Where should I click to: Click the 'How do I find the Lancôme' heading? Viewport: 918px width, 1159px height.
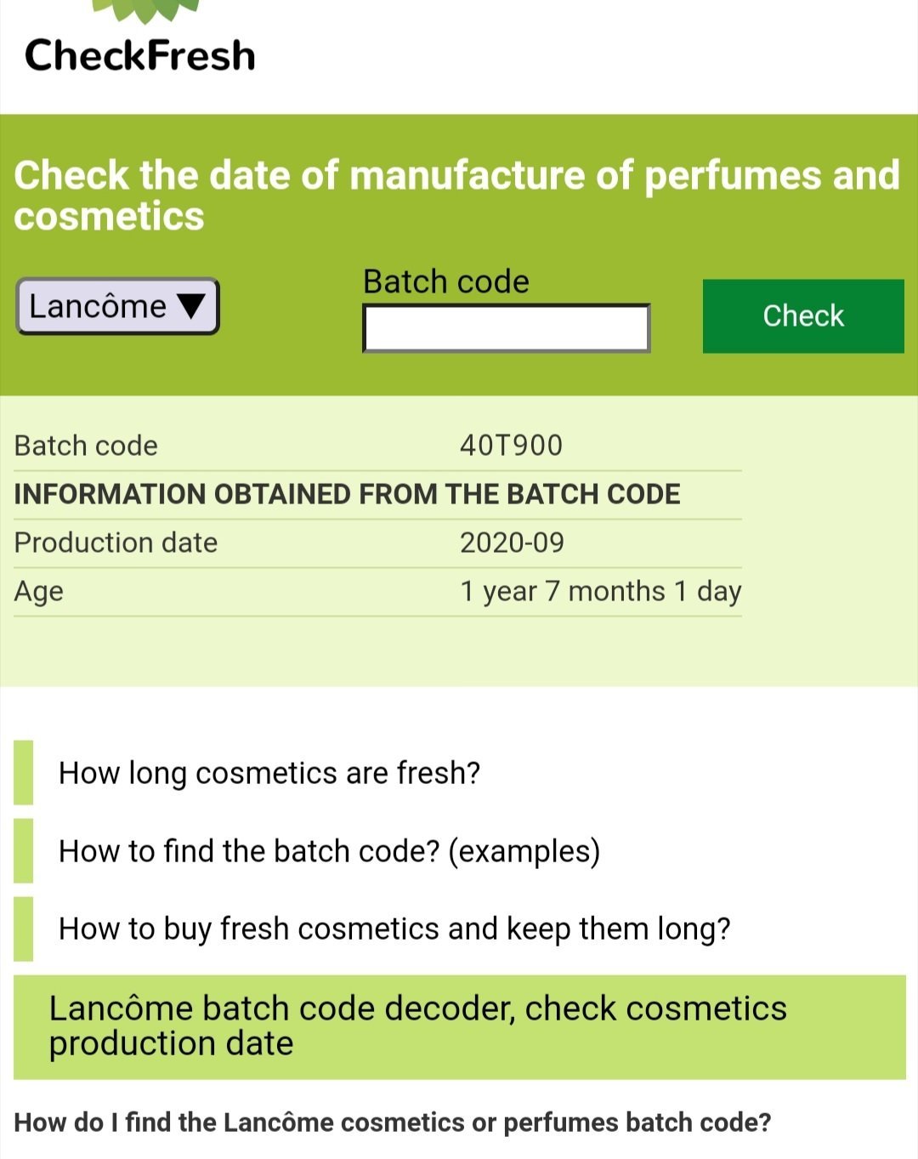393,1122
